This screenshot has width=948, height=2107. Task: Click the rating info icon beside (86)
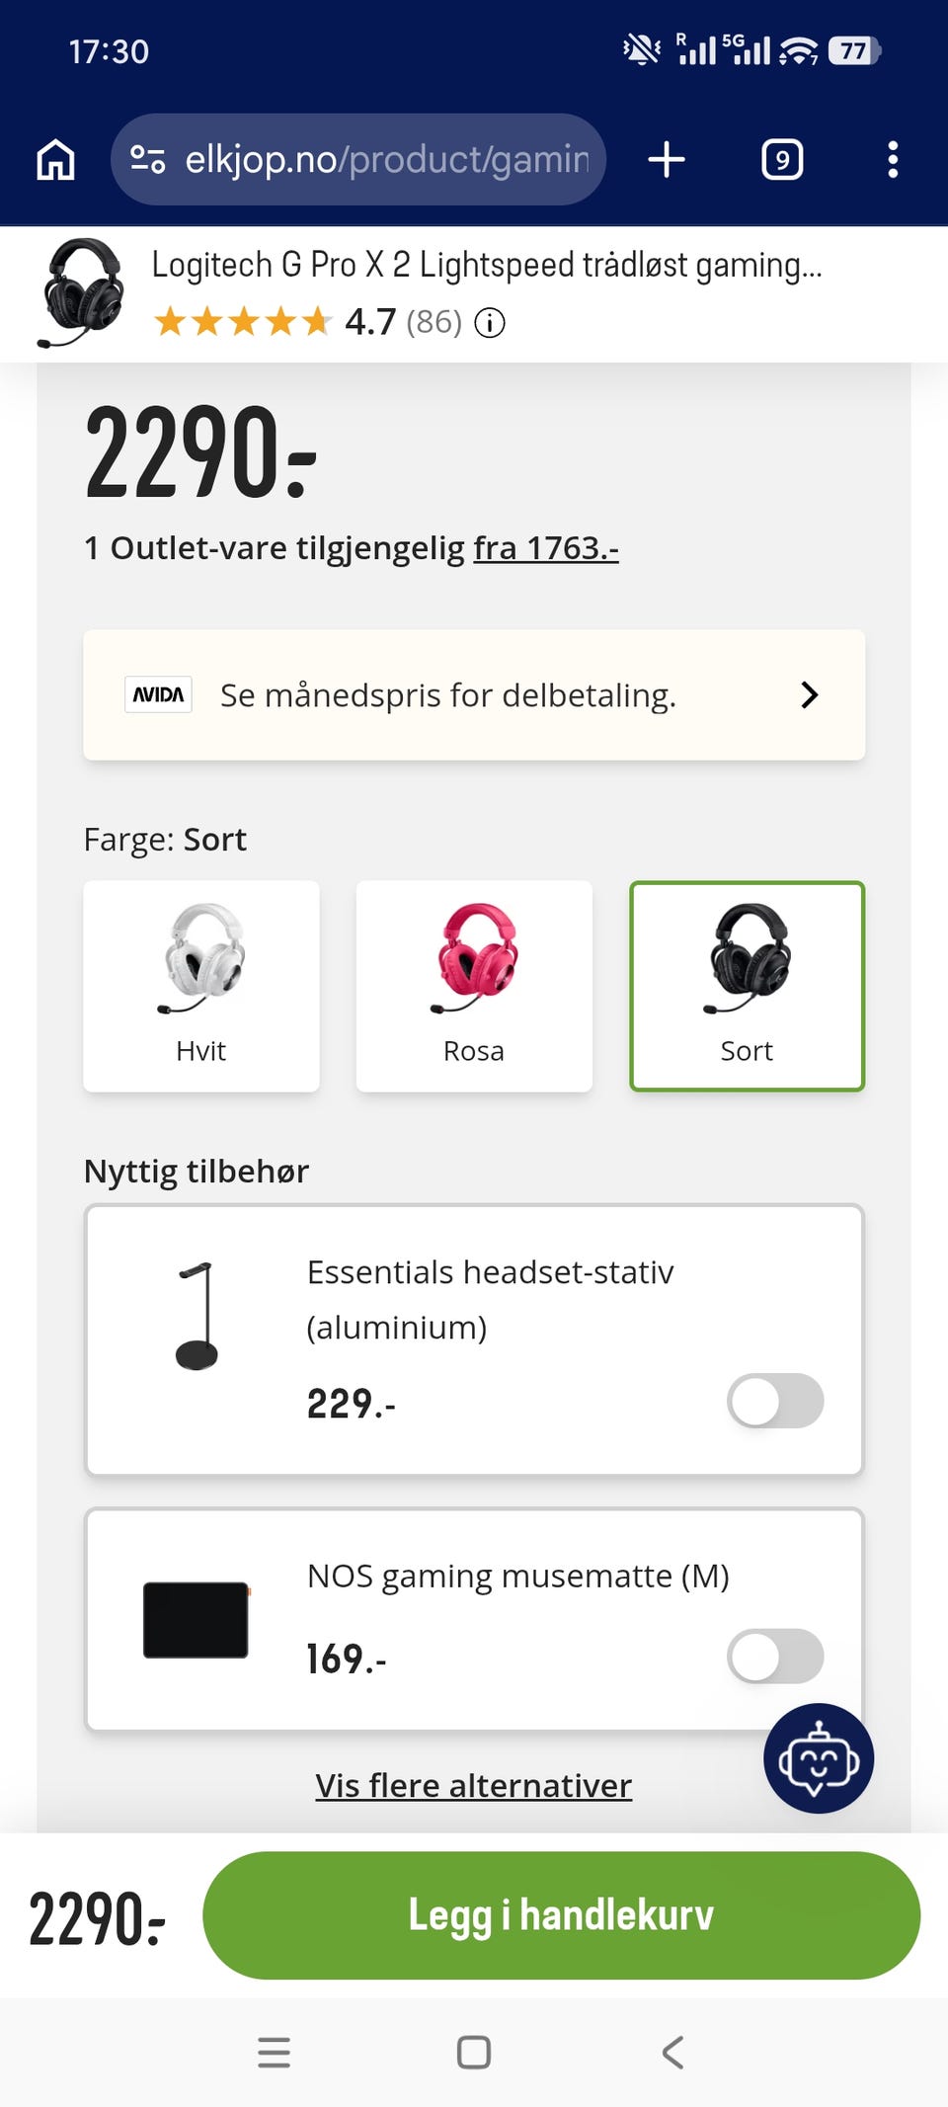pos(490,323)
